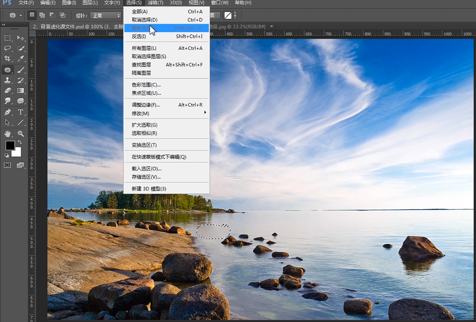Open the 图像(I) menu

pos(69,3)
